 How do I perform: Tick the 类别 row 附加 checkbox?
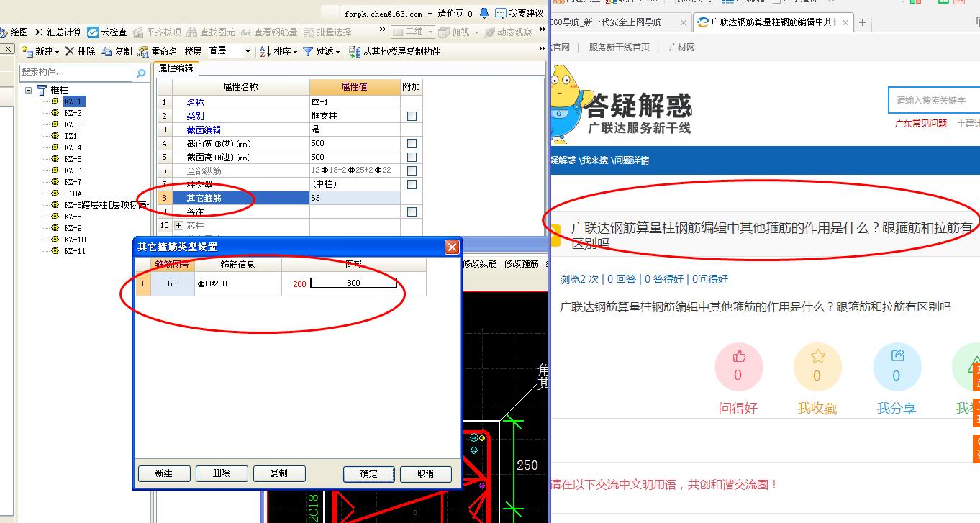tap(412, 116)
